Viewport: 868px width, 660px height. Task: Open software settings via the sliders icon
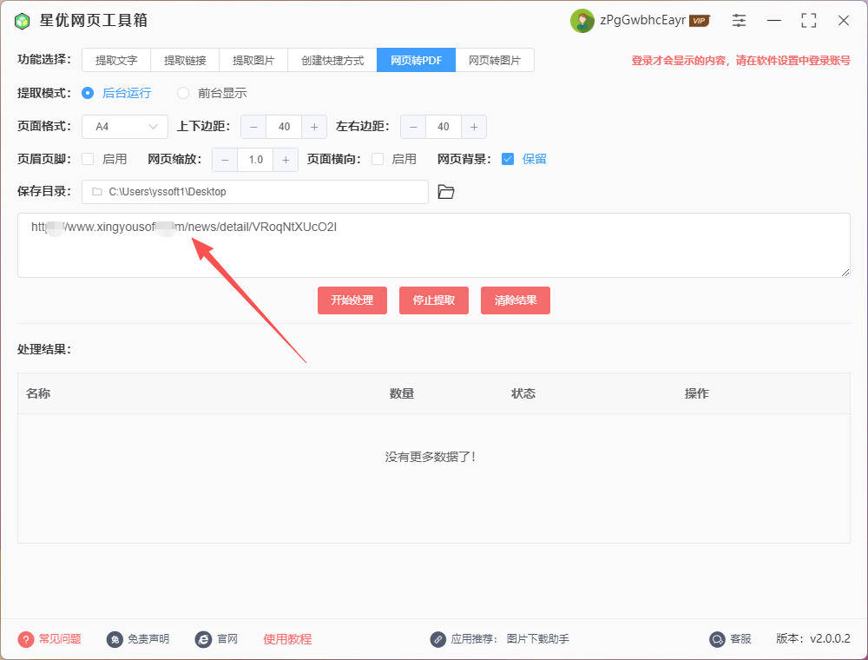[x=739, y=19]
